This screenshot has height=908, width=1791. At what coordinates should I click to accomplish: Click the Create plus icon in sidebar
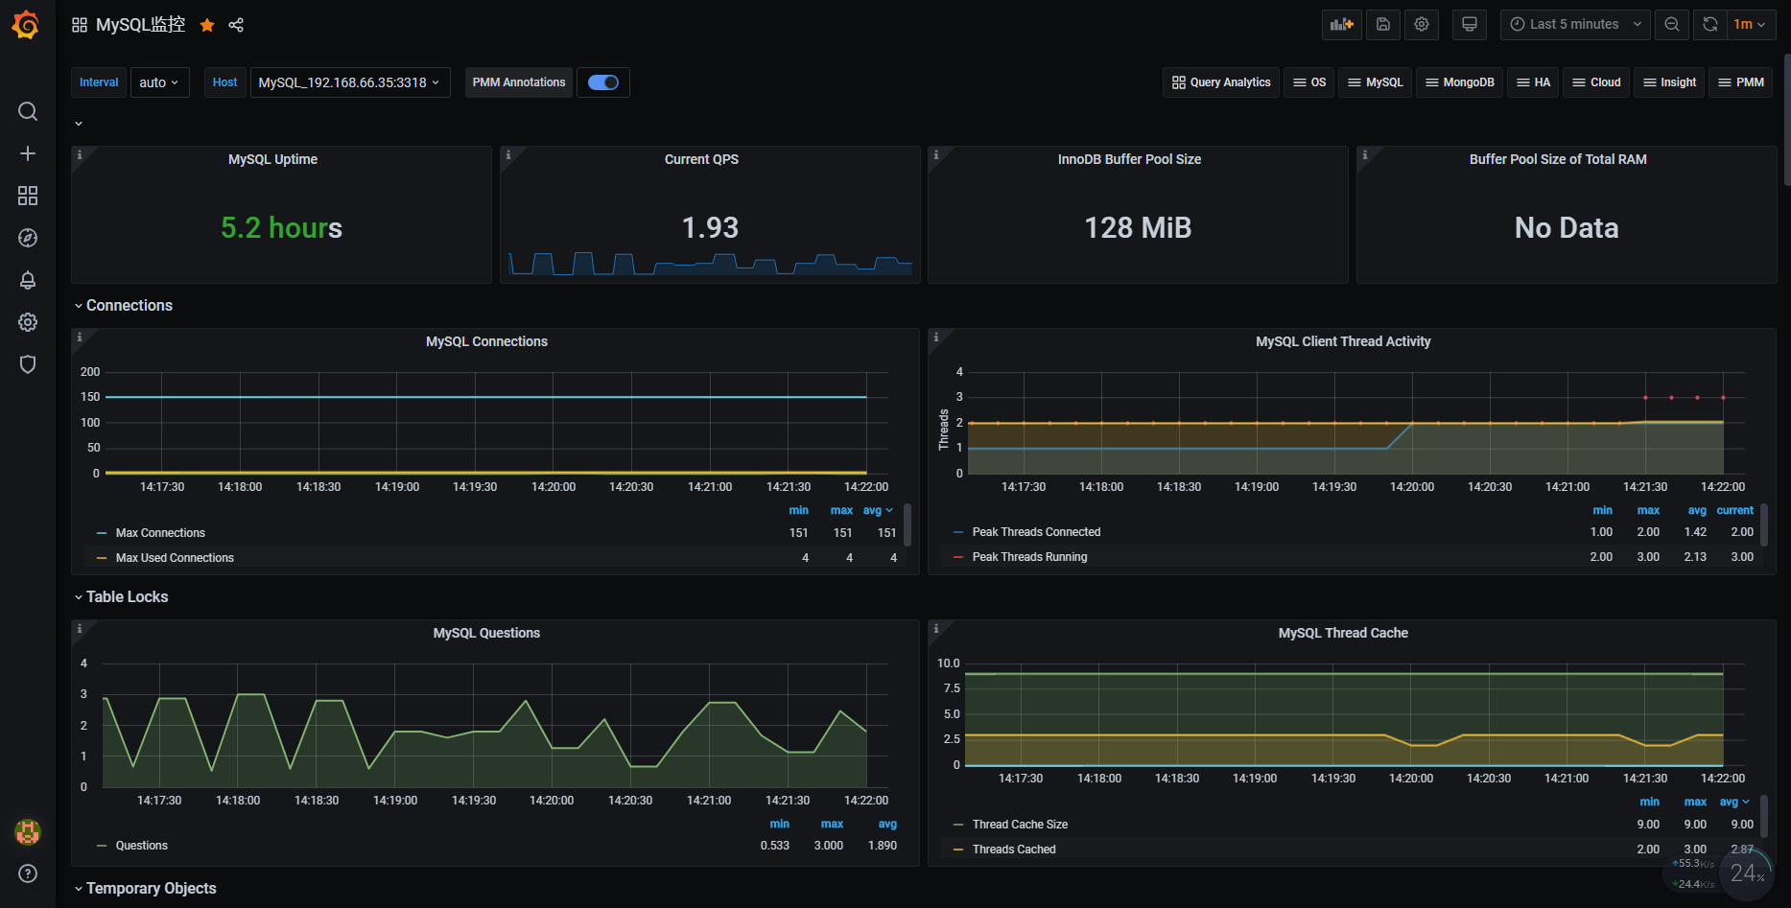(x=28, y=153)
